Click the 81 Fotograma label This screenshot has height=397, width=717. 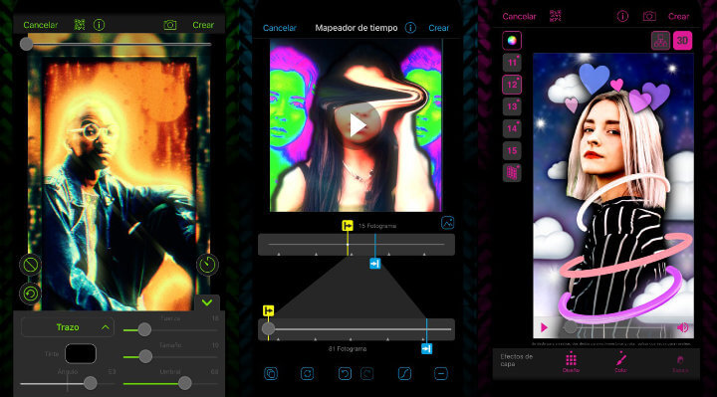(x=348, y=348)
